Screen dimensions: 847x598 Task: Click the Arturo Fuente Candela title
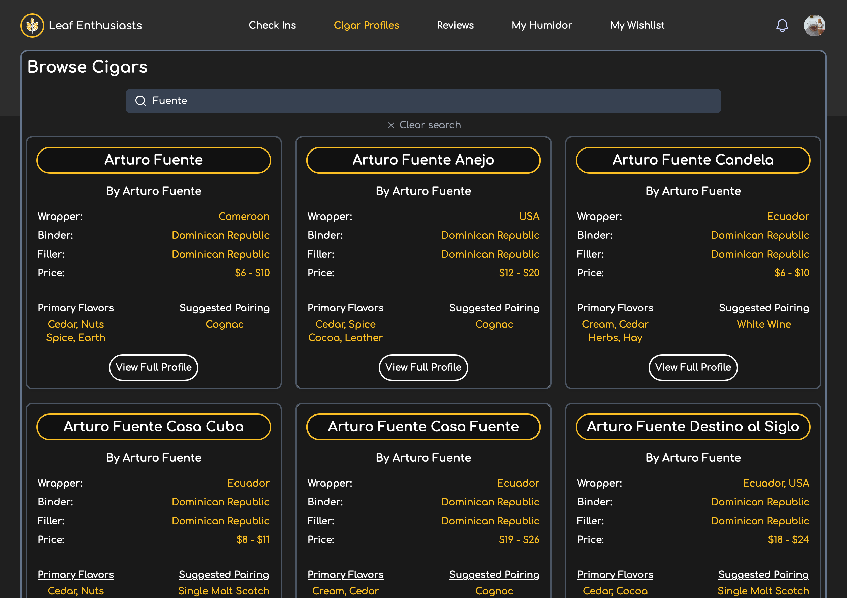pyautogui.click(x=693, y=160)
